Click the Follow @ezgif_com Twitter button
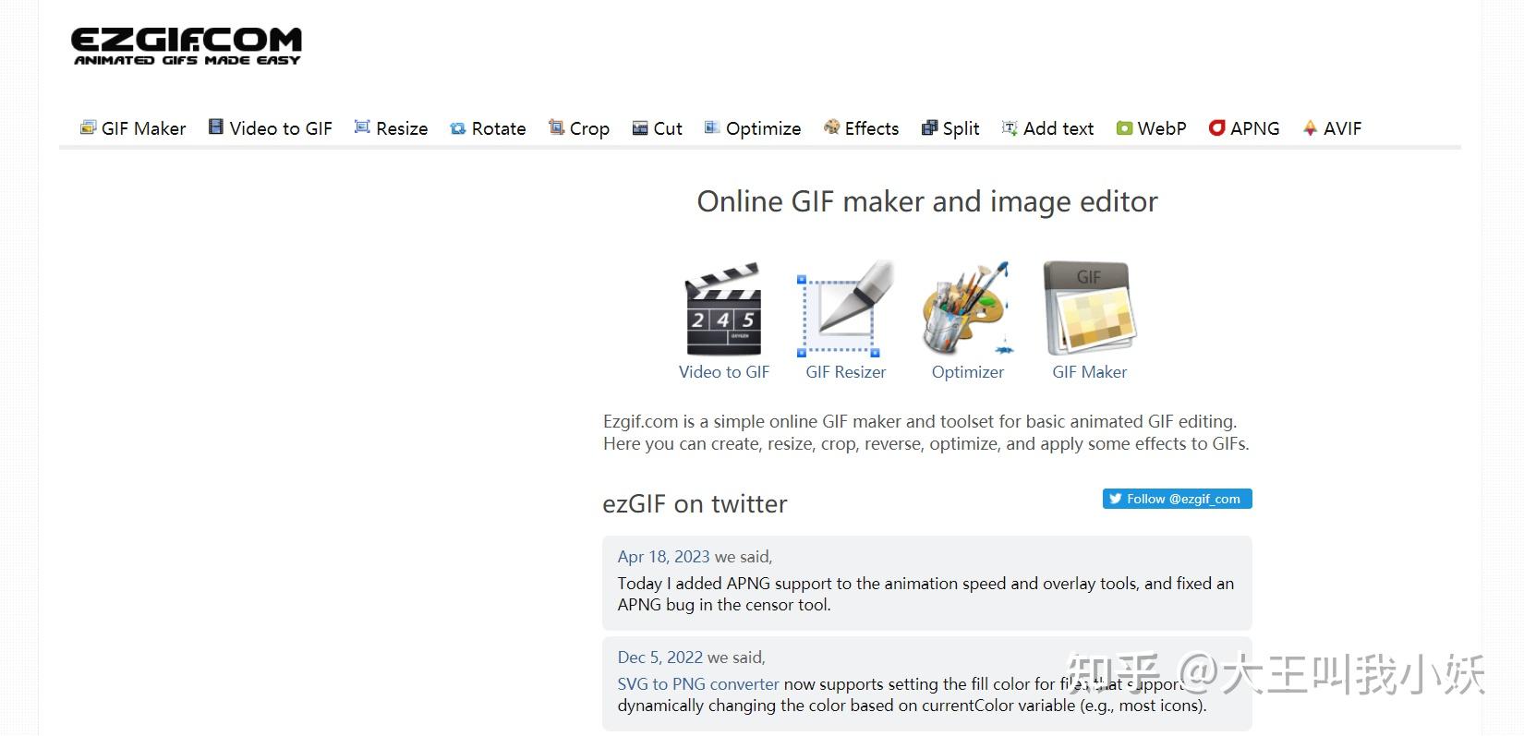 [x=1177, y=499]
